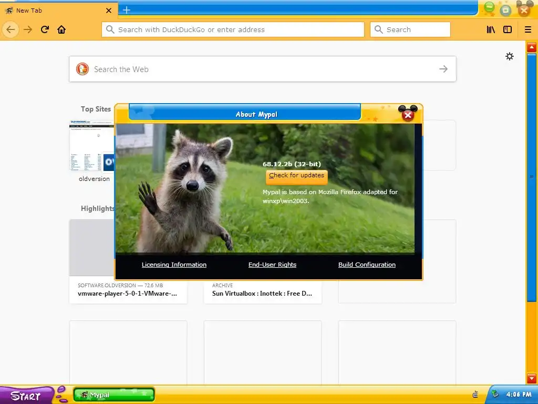Close the Mypal browser window
Viewport: 538px width, 404px height.
[524, 9]
